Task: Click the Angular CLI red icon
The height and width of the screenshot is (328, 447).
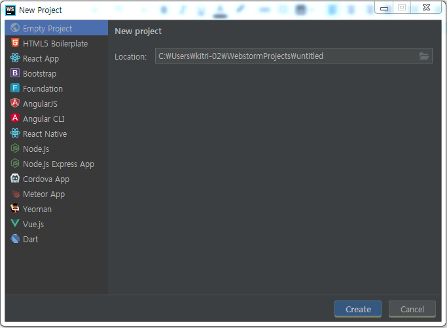Action: (15, 118)
